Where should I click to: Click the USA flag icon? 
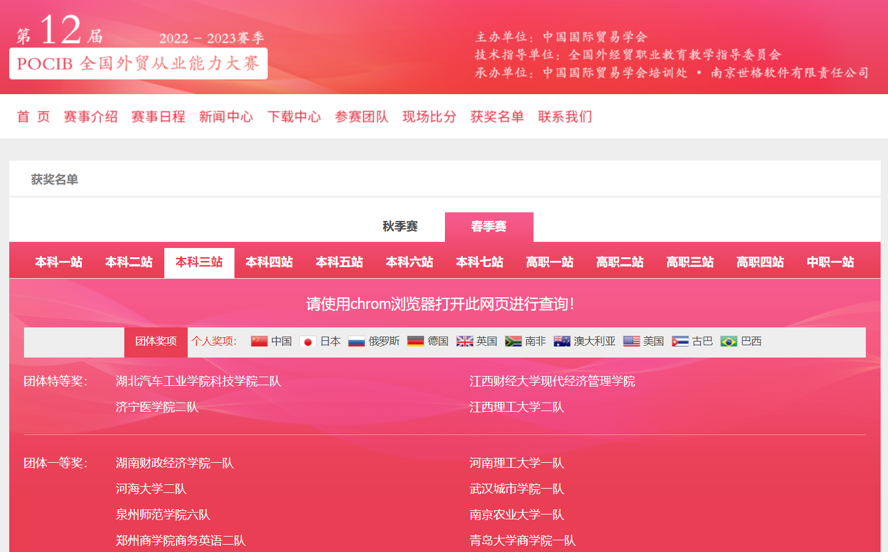pos(631,341)
